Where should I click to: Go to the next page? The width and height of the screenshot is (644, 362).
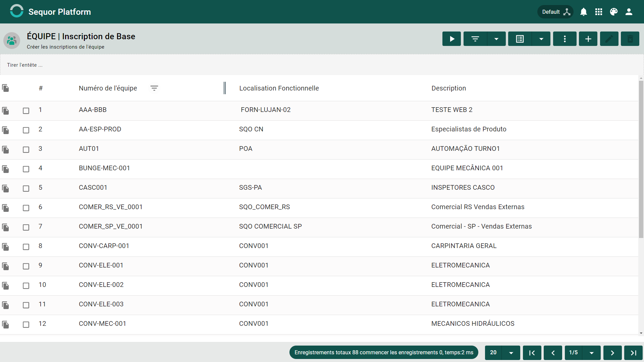[x=612, y=353]
